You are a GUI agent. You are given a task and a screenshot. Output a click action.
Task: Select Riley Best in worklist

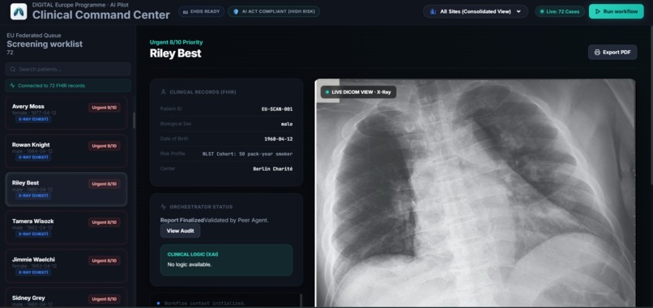[x=66, y=189]
